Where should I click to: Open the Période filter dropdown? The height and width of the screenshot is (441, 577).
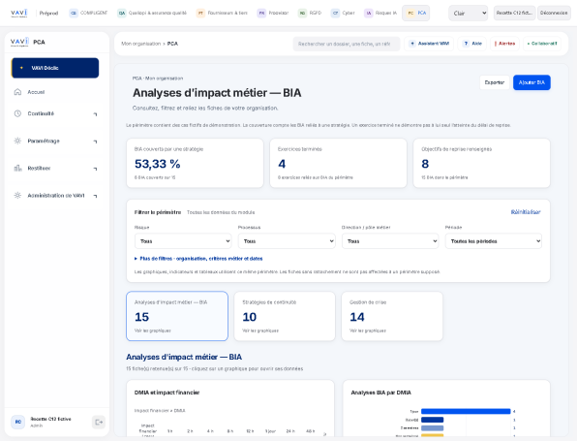point(494,241)
